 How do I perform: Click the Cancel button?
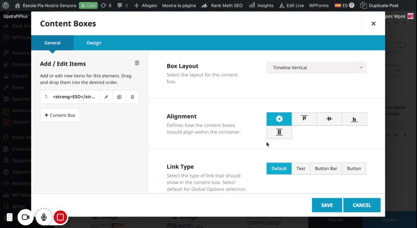pyautogui.click(x=362, y=205)
